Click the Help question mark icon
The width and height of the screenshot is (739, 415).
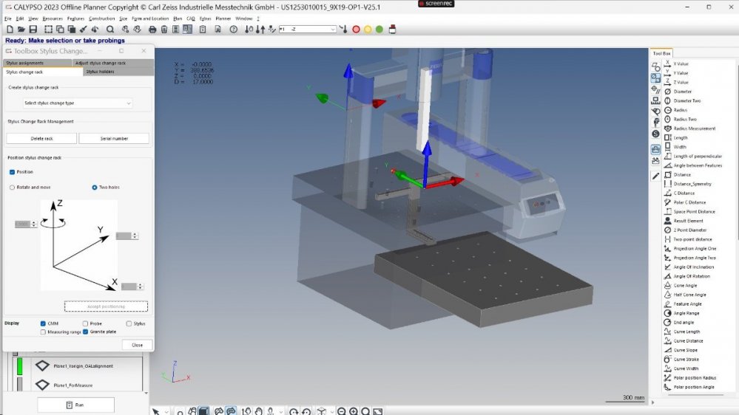click(x=234, y=30)
